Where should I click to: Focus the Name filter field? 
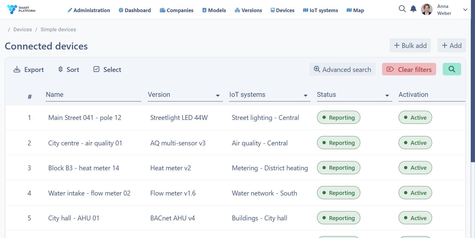pyautogui.click(x=93, y=95)
